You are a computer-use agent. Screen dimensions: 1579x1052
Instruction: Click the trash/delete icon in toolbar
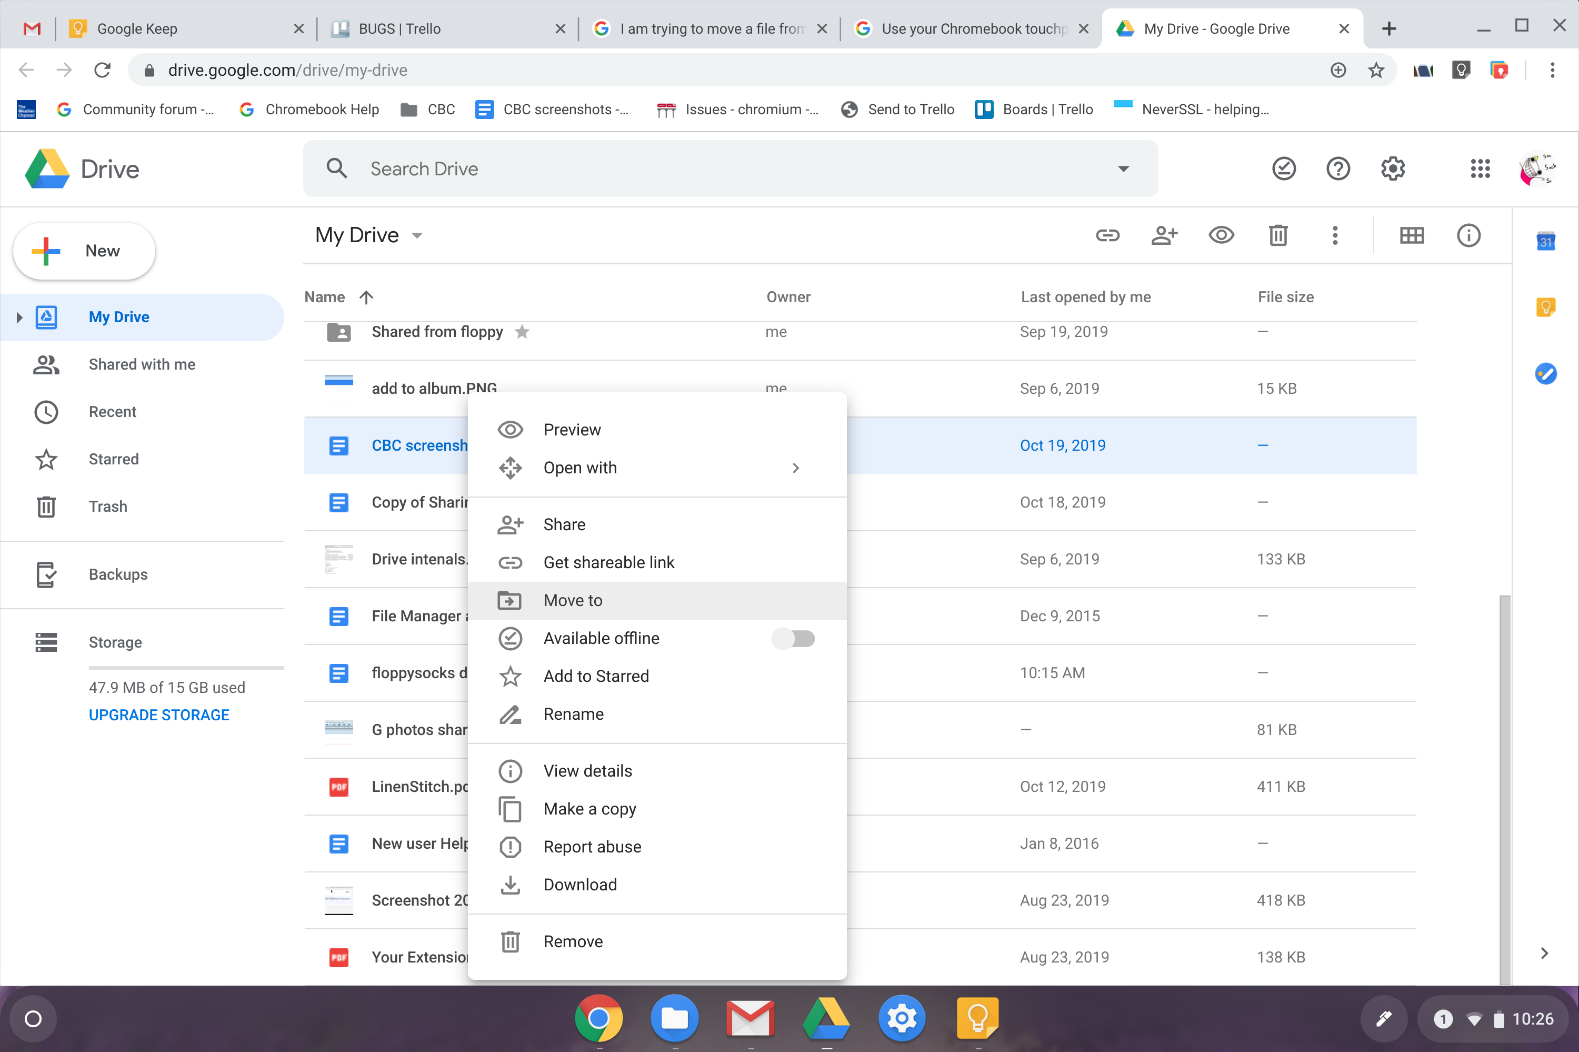coord(1278,235)
